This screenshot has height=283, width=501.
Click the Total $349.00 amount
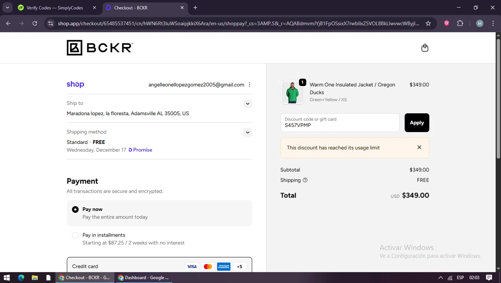415,195
